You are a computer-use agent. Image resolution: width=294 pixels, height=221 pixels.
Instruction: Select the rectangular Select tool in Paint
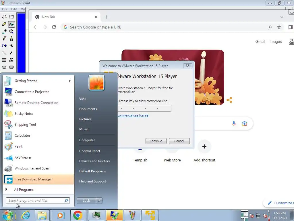click(x=11, y=17)
